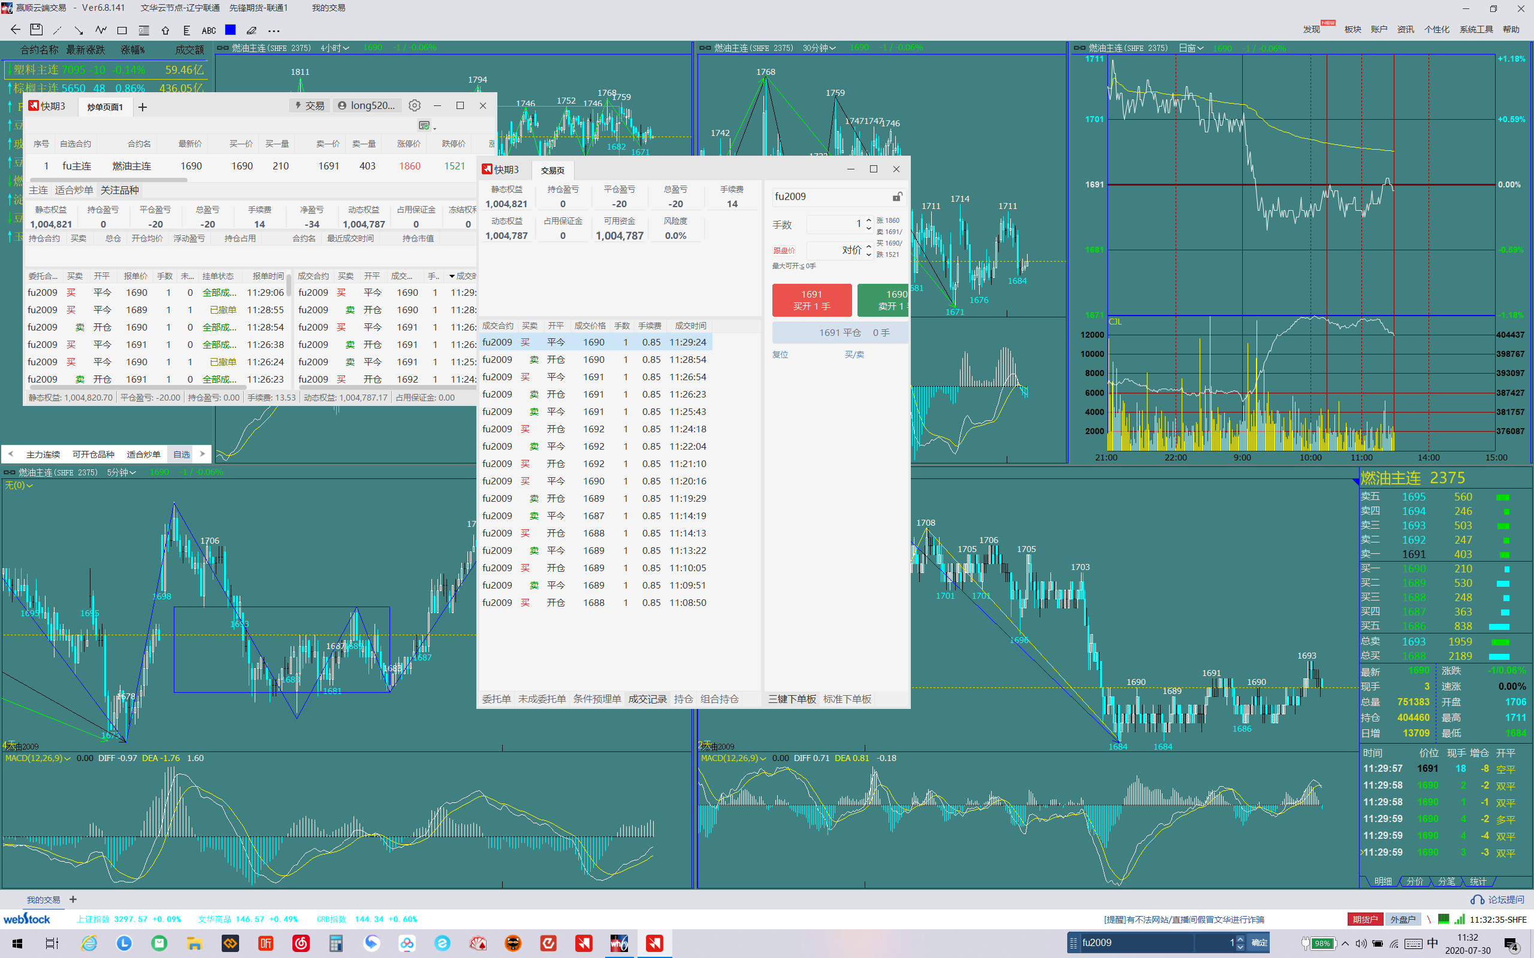Click the 论坛提问 forum link

(x=1499, y=900)
